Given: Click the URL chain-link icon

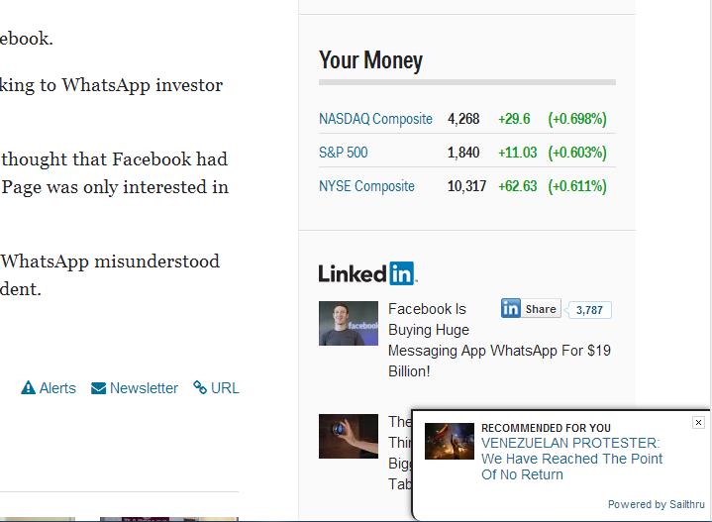Looking at the screenshot, I should pyautogui.click(x=200, y=387).
